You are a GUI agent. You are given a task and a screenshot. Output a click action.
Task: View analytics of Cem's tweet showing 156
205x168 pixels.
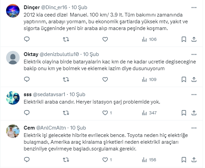[149, 160]
